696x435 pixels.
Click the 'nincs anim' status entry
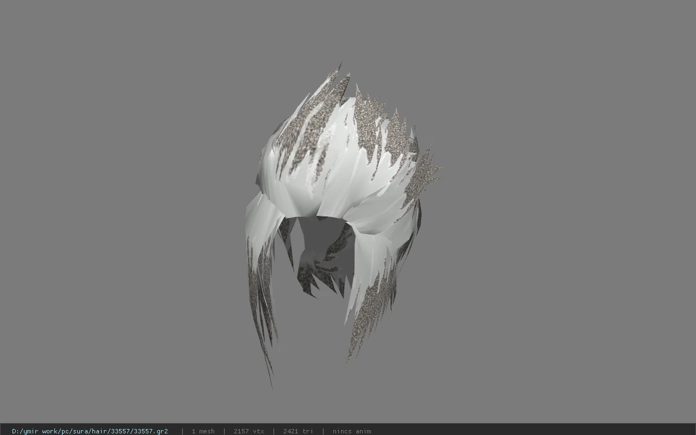(x=352, y=431)
